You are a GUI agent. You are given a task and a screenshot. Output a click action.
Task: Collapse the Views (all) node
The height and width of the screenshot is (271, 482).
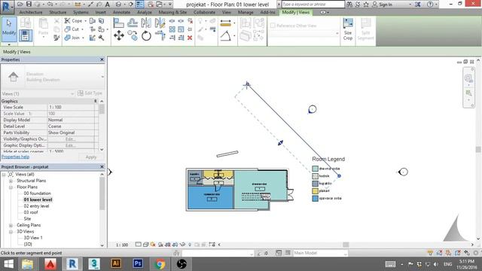[4, 174]
